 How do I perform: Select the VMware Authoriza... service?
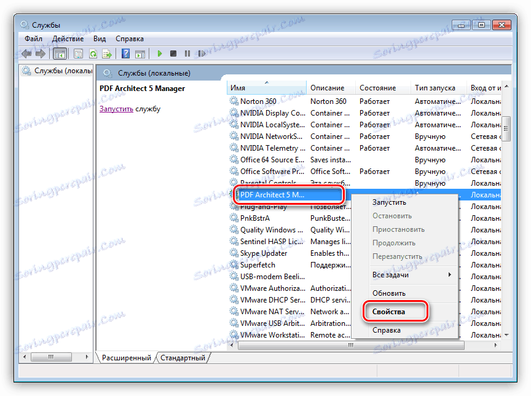[x=272, y=288]
